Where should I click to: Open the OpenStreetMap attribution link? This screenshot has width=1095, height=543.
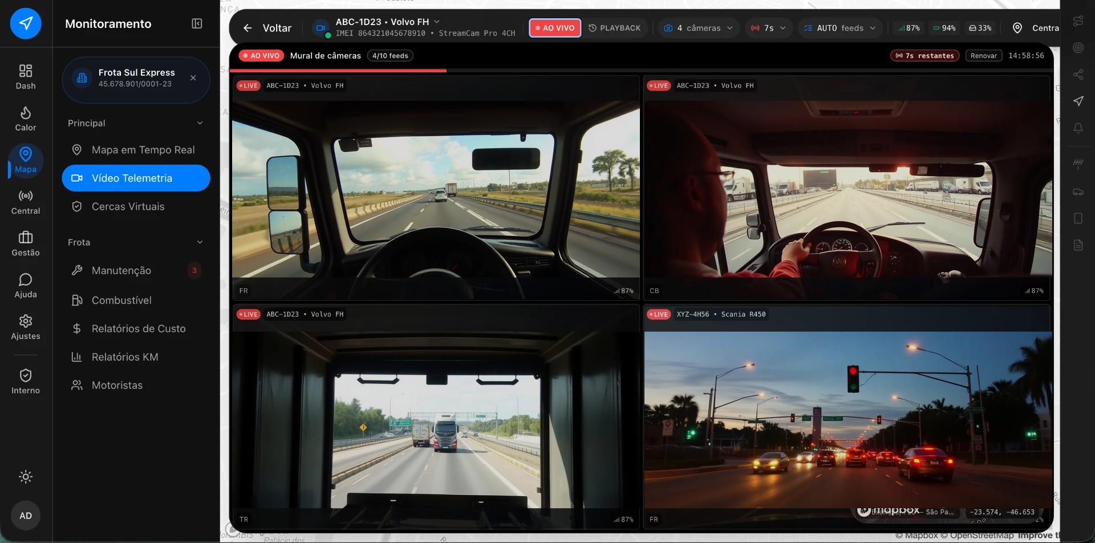(x=977, y=536)
